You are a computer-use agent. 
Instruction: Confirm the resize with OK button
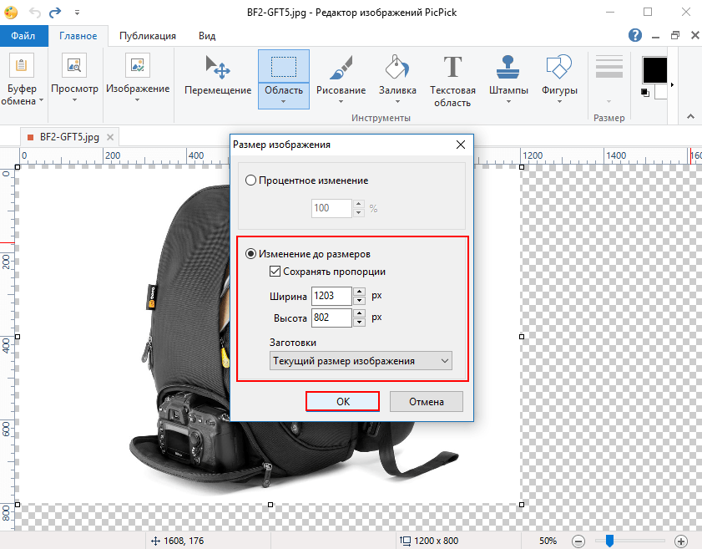pyautogui.click(x=342, y=402)
